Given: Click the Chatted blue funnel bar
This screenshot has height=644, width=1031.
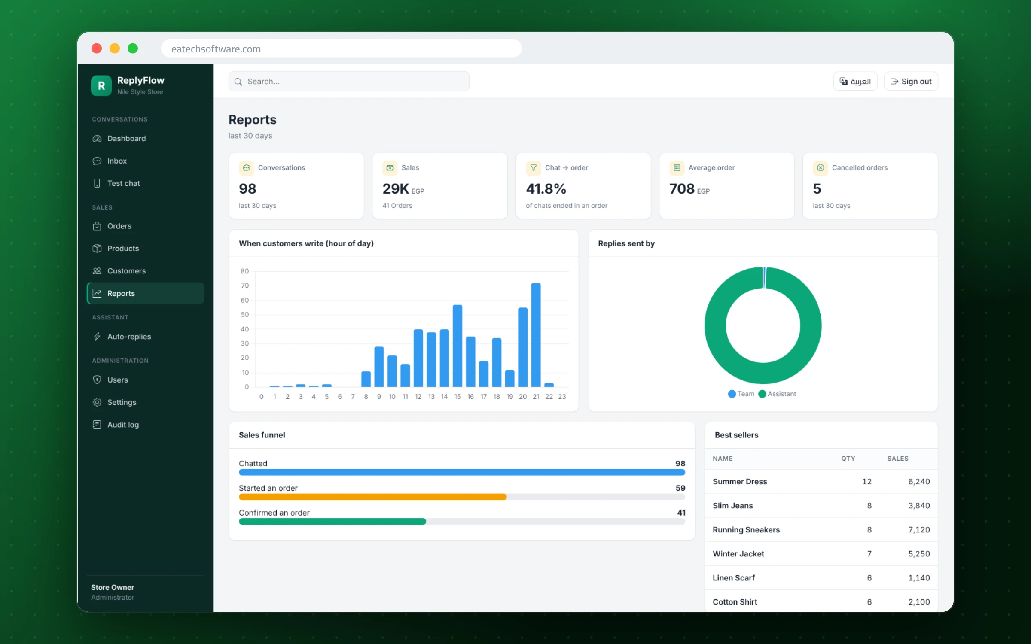Looking at the screenshot, I should coord(462,472).
